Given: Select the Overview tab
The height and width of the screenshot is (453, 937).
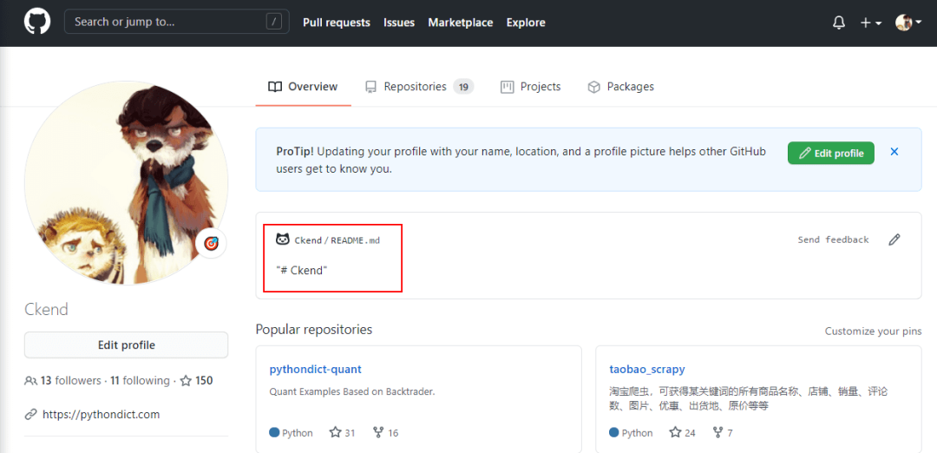Looking at the screenshot, I should 303,87.
